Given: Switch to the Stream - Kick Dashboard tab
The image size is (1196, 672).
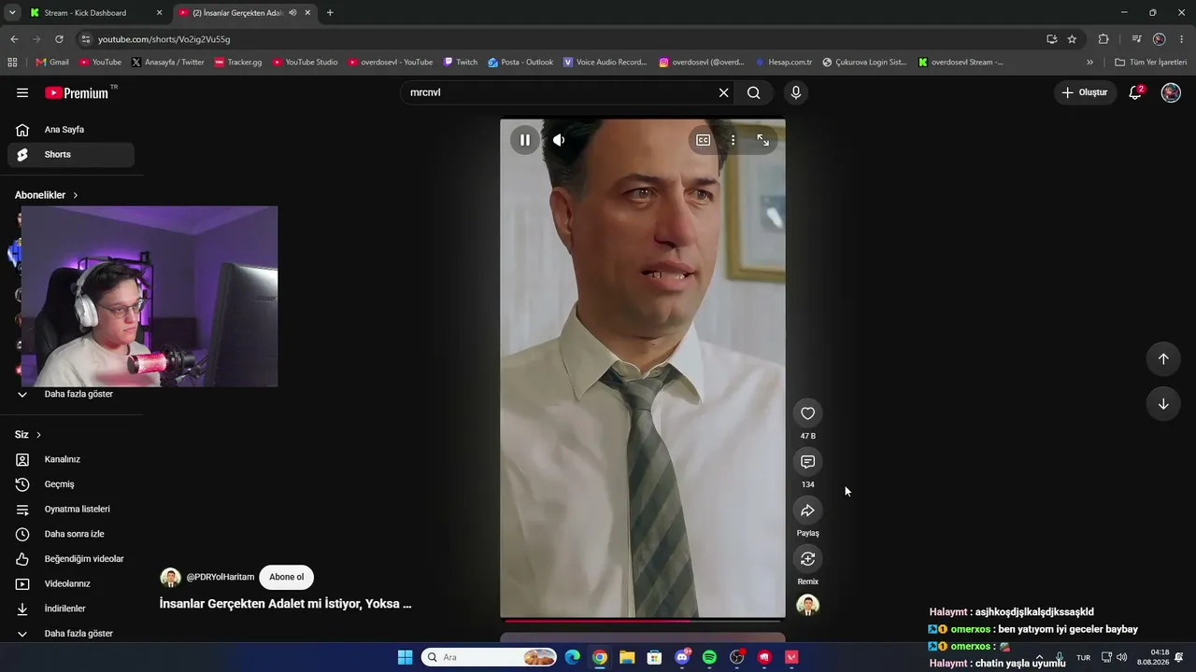Looking at the screenshot, I should pos(96,13).
